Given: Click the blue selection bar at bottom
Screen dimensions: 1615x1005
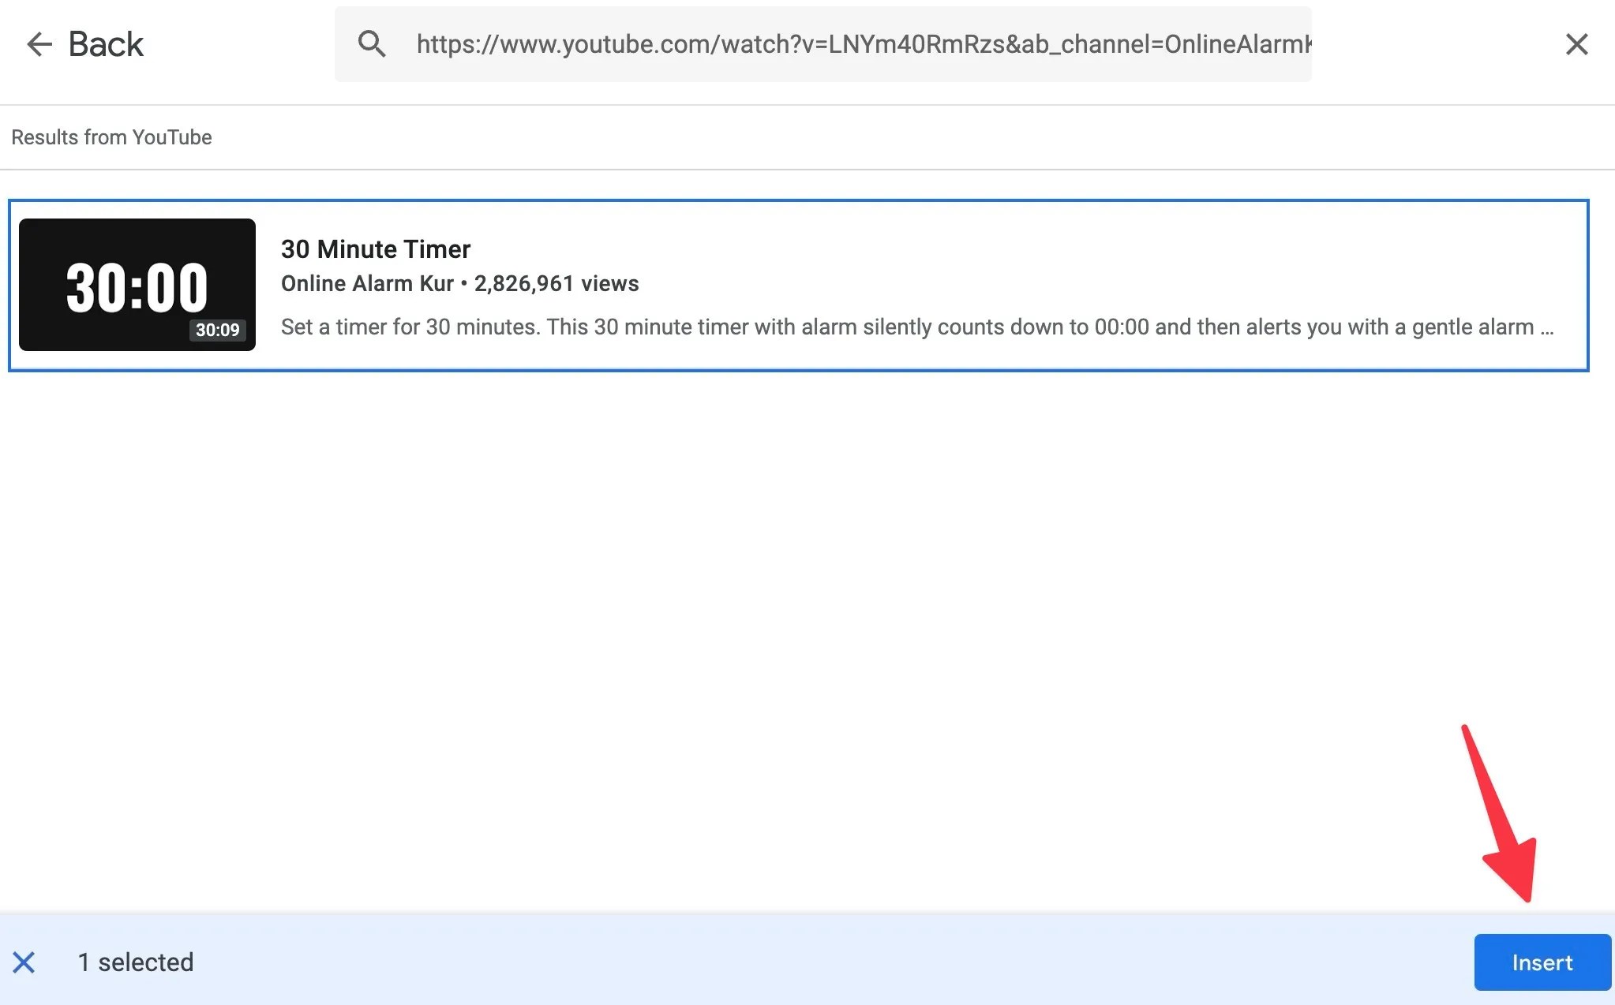Looking at the screenshot, I should (x=789, y=962).
